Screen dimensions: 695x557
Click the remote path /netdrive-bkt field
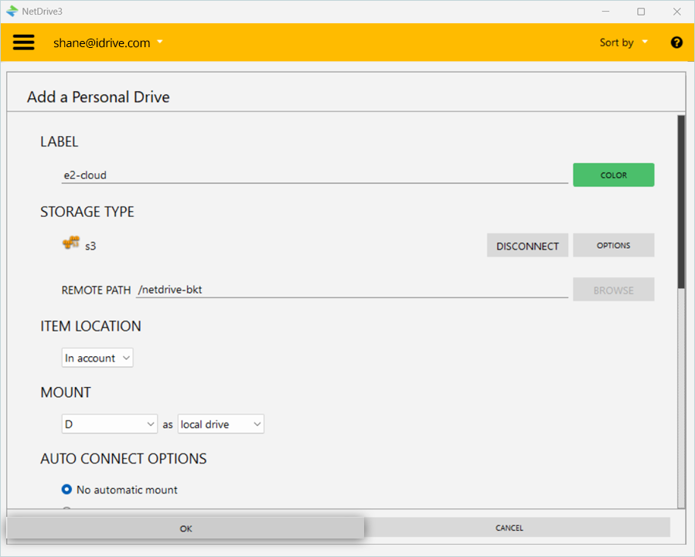coord(352,290)
